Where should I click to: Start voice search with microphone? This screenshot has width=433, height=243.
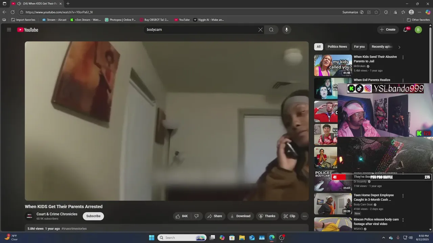tap(287, 30)
